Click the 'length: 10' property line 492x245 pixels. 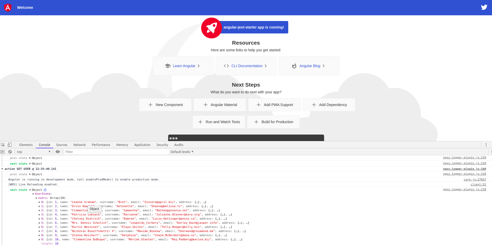50,243
